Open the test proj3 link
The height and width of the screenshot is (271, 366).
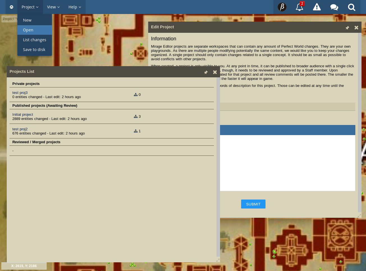[x=20, y=93]
